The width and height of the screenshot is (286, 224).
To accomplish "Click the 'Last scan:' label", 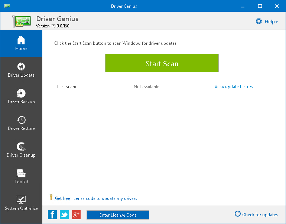I will coord(66,87).
